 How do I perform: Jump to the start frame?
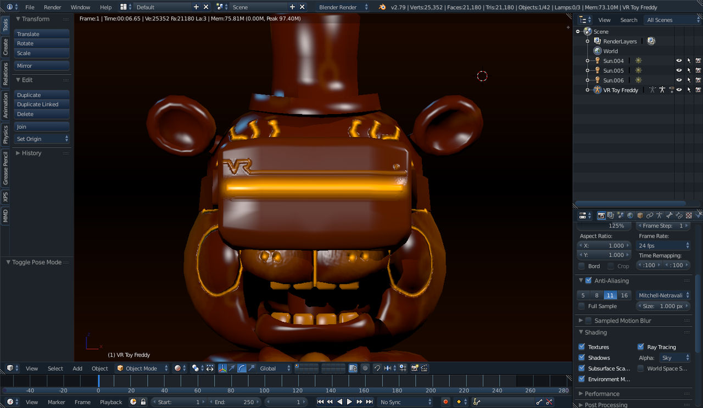tap(320, 402)
